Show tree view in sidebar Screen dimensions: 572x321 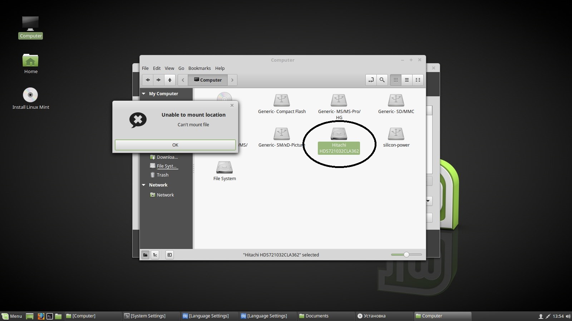point(155,255)
